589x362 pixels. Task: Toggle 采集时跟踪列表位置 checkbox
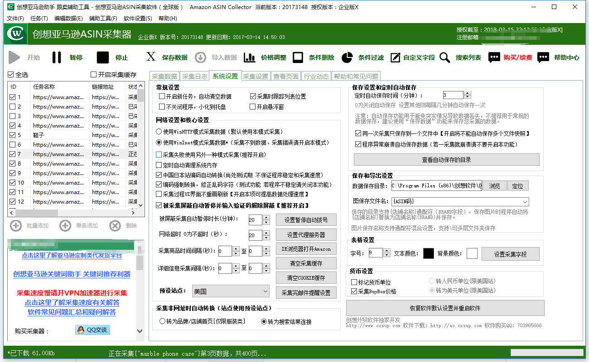pyautogui.click(x=253, y=96)
